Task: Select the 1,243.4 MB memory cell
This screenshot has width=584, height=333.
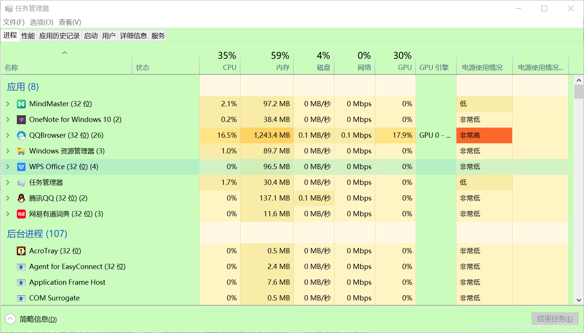Action: pyautogui.click(x=267, y=135)
